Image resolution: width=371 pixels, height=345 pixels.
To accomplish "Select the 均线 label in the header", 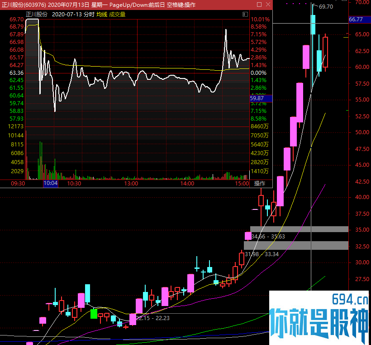I will (102, 15).
